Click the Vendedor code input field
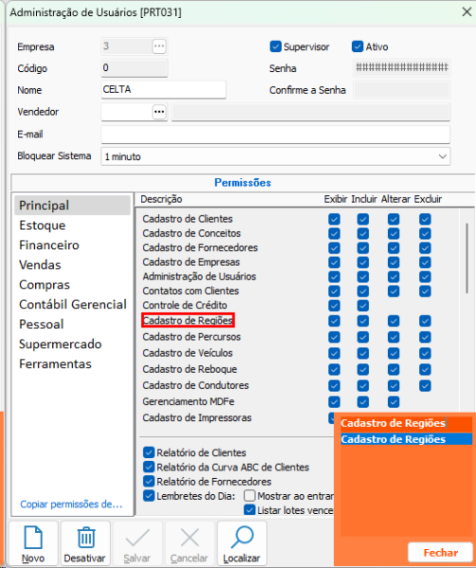The width and height of the screenshot is (476, 568). [127, 112]
